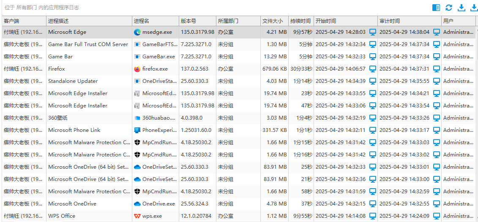Viewport: 478px width, 222px height.
Task: Sort by the 版本号 column header
Action: [197, 21]
